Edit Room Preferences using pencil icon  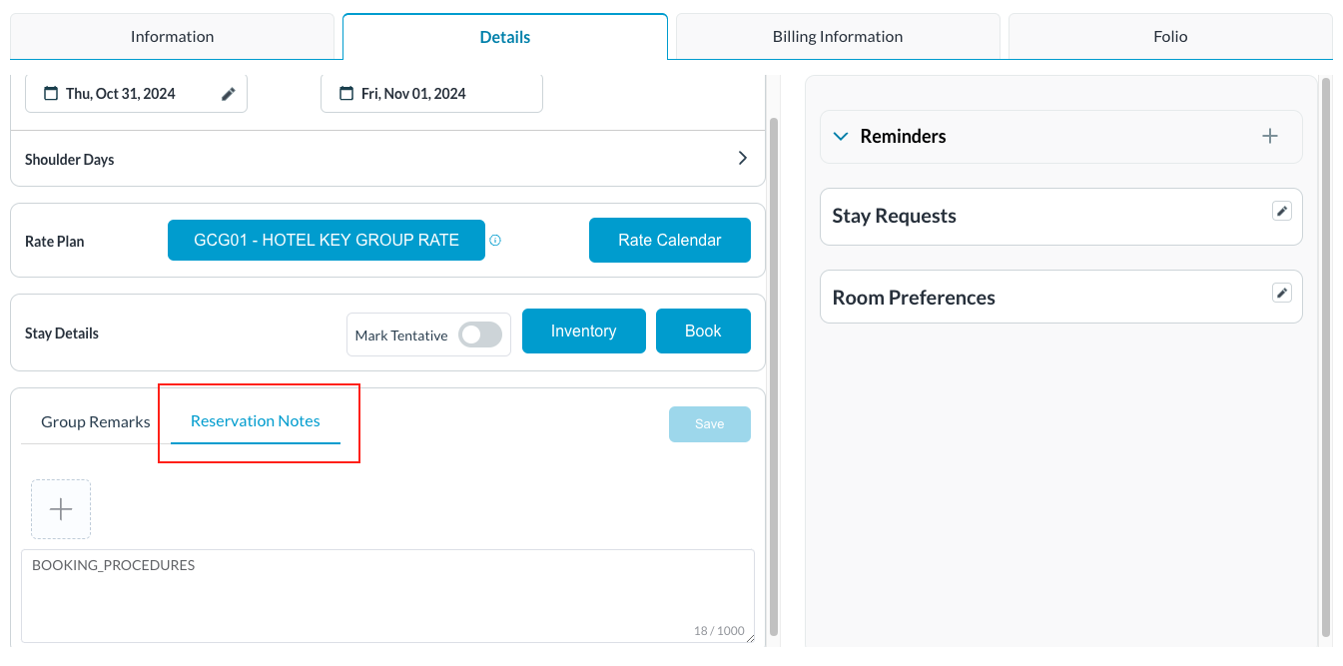(x=1282, y=293)
